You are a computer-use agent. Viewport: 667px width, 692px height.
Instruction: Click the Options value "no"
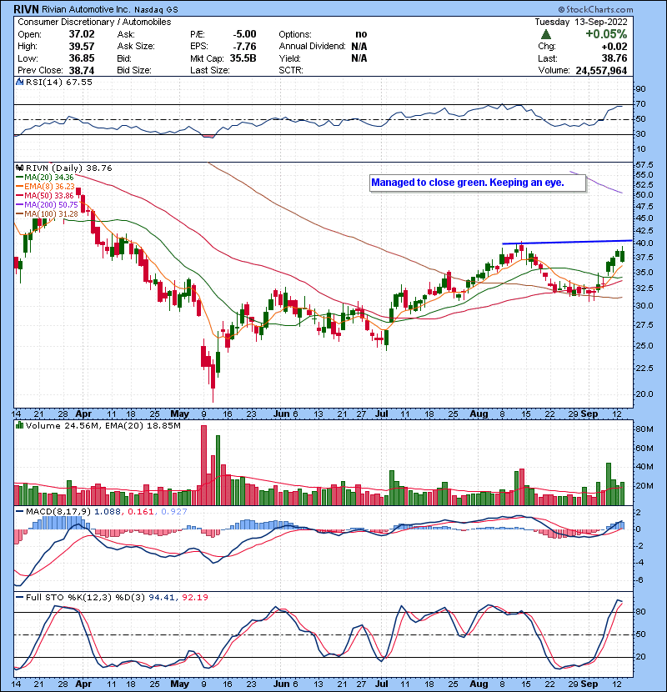361,34
